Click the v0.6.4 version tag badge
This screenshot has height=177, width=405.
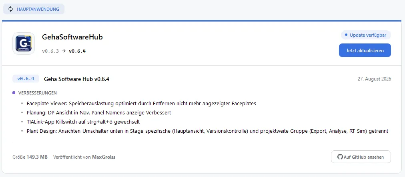26,79
